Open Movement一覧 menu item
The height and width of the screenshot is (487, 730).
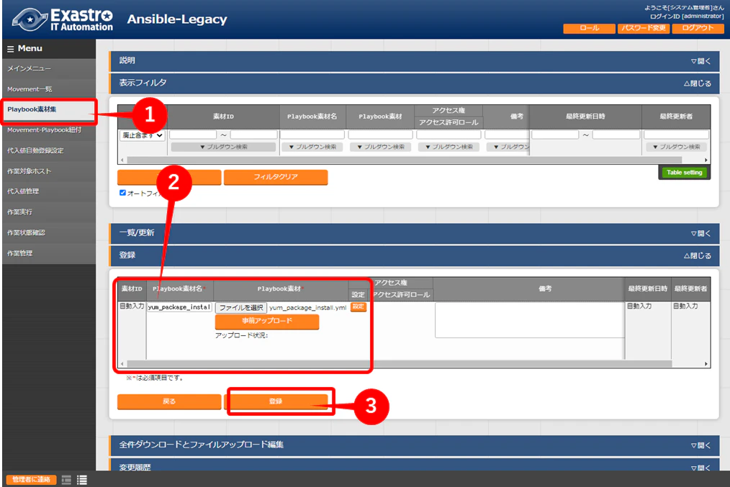click(49, 89)
